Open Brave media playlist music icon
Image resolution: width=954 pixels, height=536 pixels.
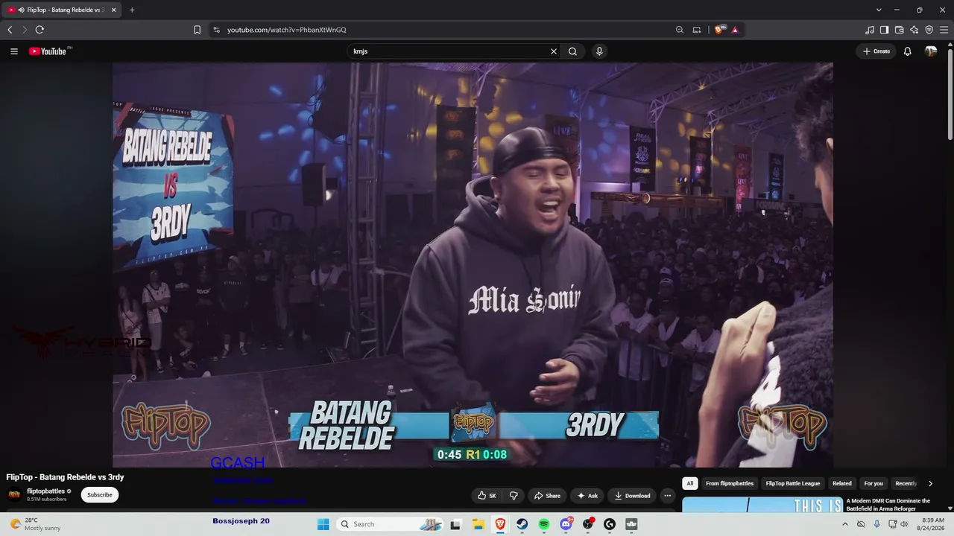click(870, 30)
